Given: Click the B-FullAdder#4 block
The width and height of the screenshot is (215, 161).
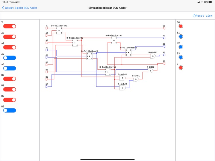Looking at the screenshot, I should pyautogui.click(x=108, y=72).
